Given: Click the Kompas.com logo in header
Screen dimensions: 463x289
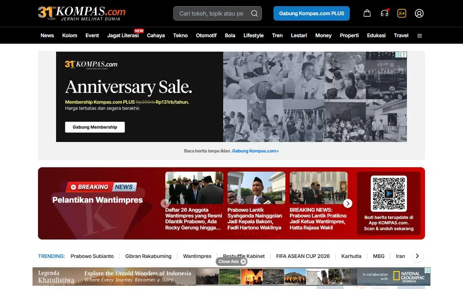Looking at the screenshot, I should click(82, 13).
